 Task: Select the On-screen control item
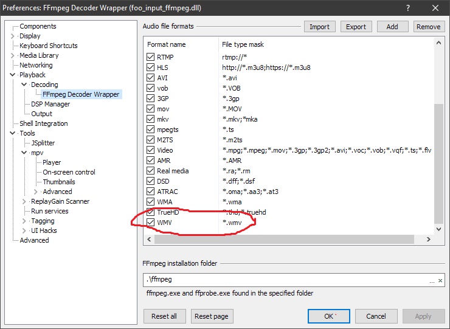[x=69, y=172]
